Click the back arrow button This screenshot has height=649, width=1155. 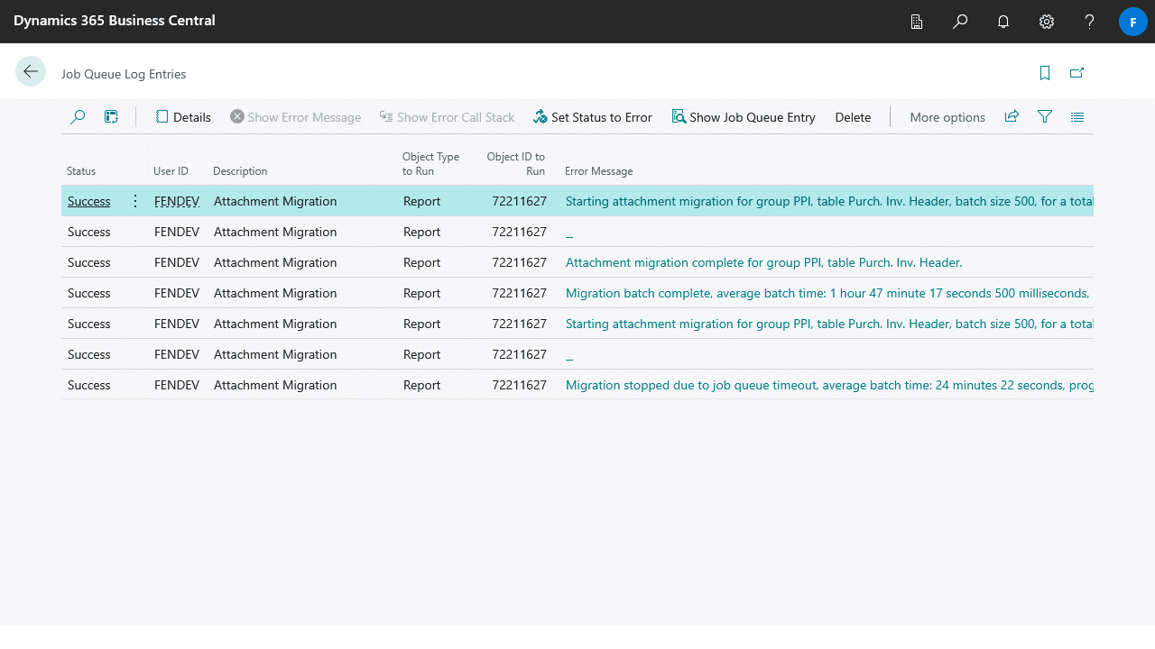[x=31, y=72]
